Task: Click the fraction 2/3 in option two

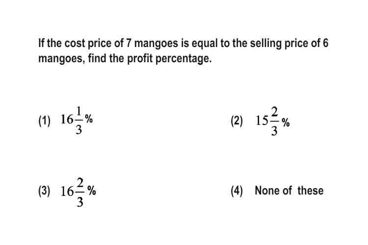Action: [x=274, y=122]
